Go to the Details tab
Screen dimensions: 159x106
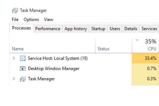[x=131, y=29]
